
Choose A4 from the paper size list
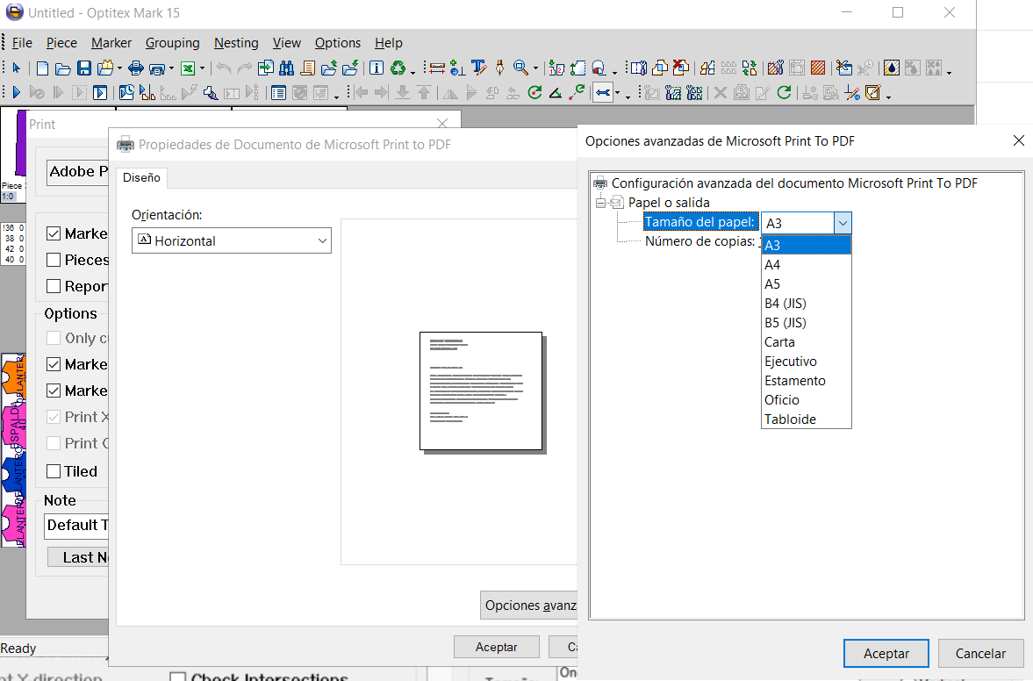(807, 265)
